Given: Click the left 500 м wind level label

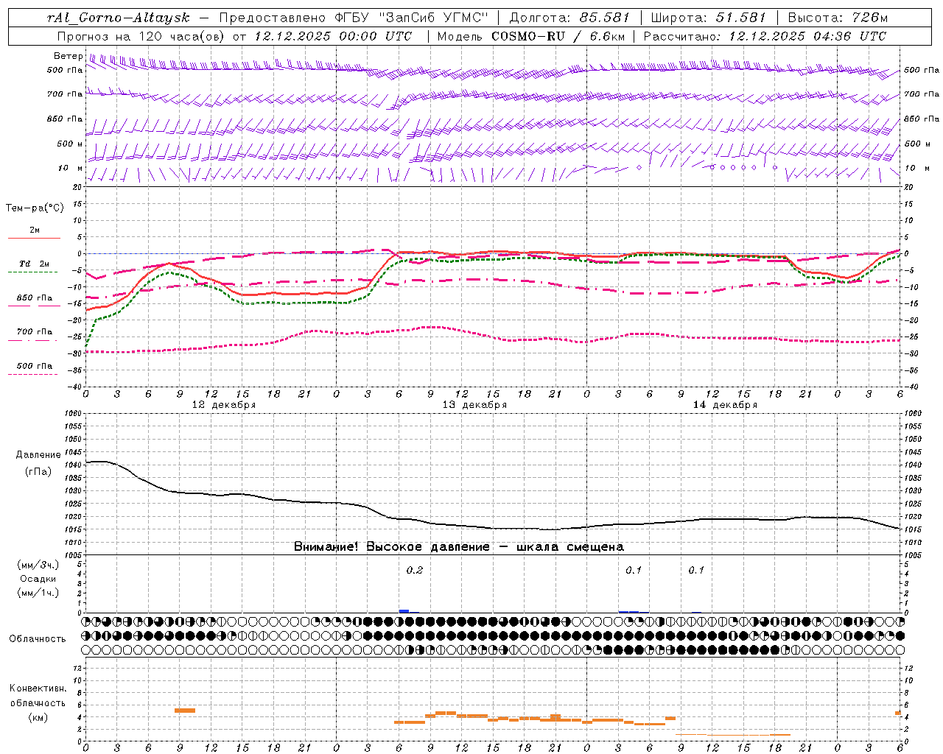Looking at the screenshot, I should click(70, 144).
